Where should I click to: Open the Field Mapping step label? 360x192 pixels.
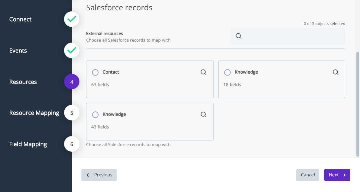tap(28, 144)
